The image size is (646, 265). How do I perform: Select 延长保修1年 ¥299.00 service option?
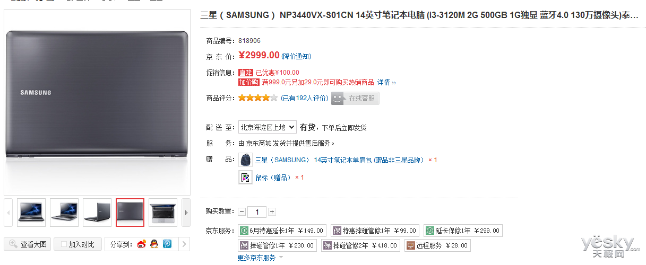(x=463, y=231)
